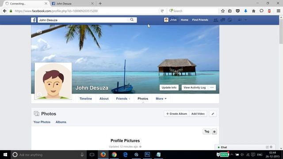This screenshot has width=283, height=159.
Task: Click the page vertical scrollbar thumb
Action: pos(281,31)
